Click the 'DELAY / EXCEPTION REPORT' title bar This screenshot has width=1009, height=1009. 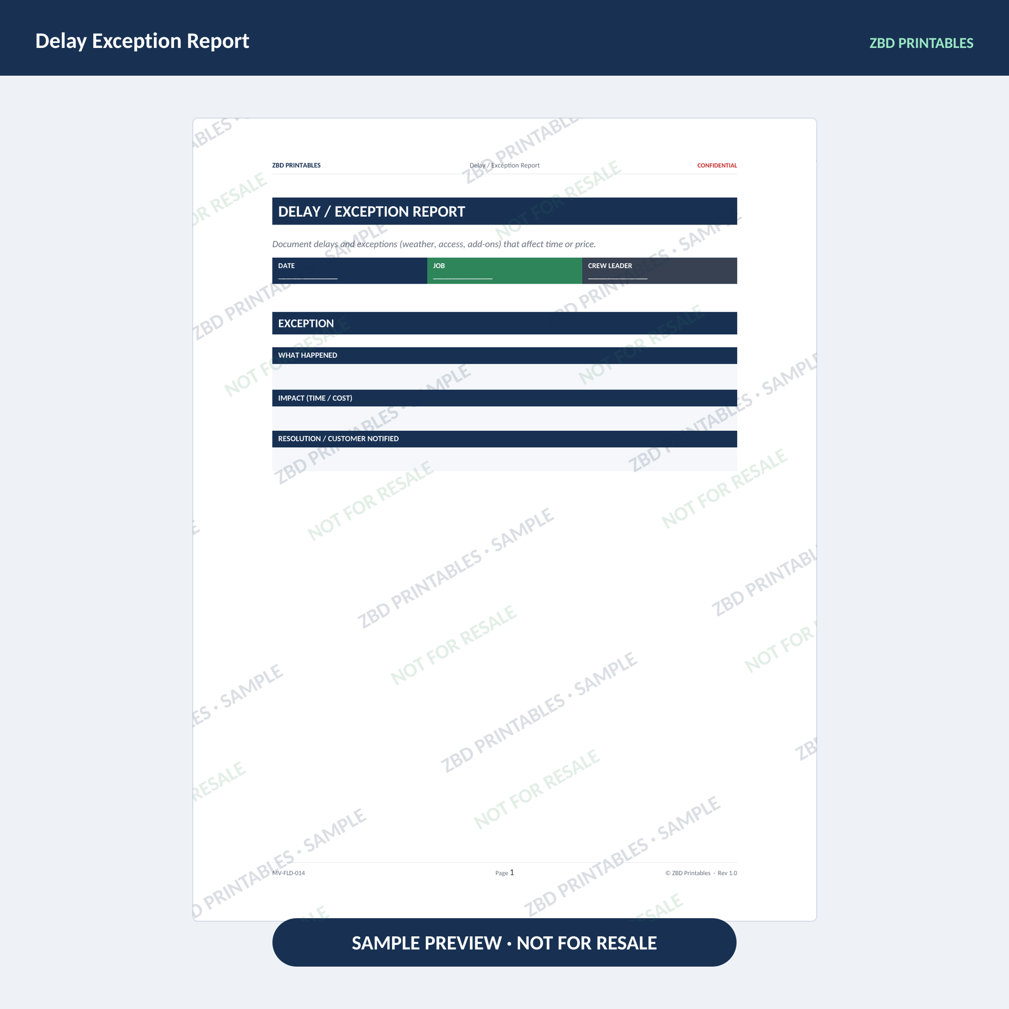[x=504, y=211]
